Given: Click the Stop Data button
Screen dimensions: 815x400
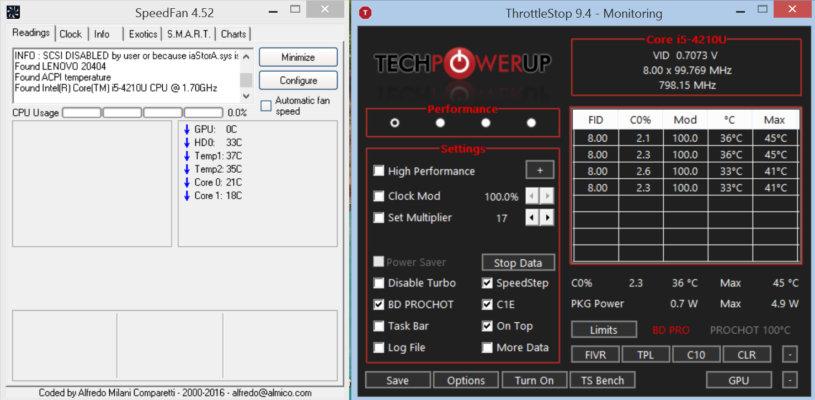Looking at the screenshot, I should (518, 263).
